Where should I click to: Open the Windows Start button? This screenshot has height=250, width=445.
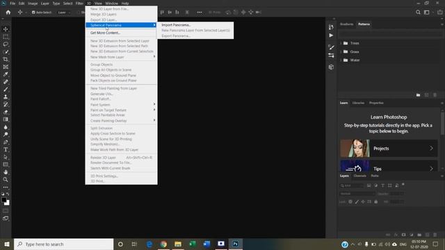pos(7,244)
